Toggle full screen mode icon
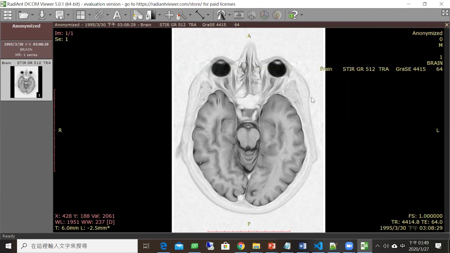 (445, 13)
